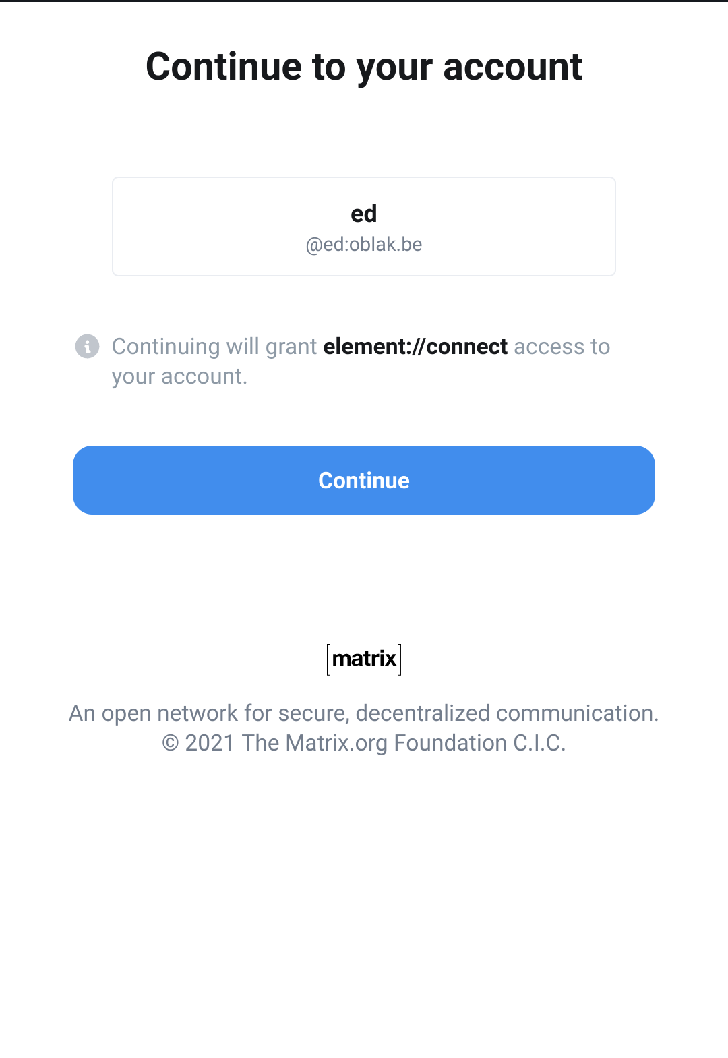Click "access to" in the notice

click(562, 347)
